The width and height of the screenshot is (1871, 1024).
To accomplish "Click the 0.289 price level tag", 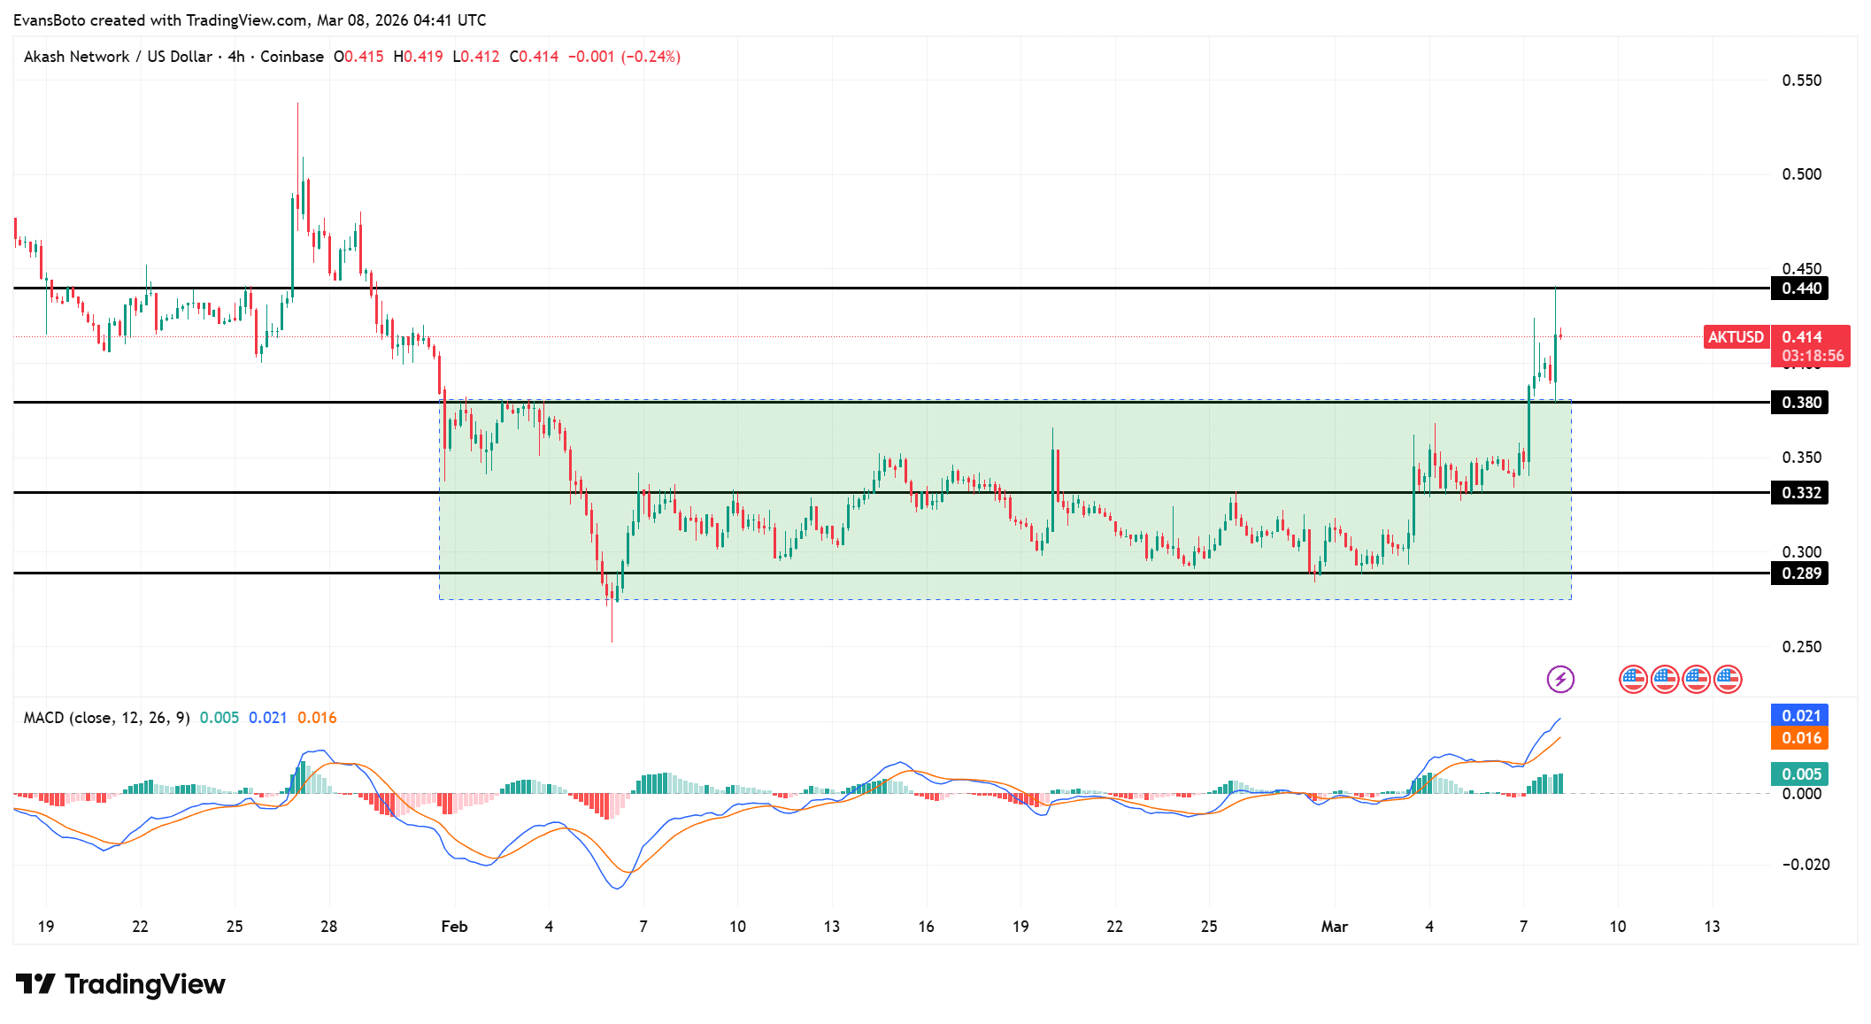I will (1798, 574).
